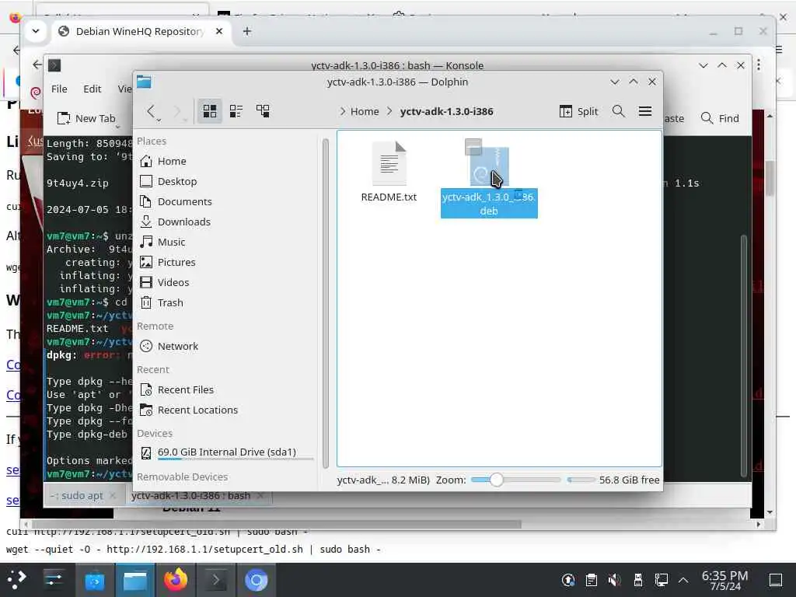The height and width of the screenshot is (597, 796).
Task: Go back in Dolphin navigation
Action: (x=153, y=112)
